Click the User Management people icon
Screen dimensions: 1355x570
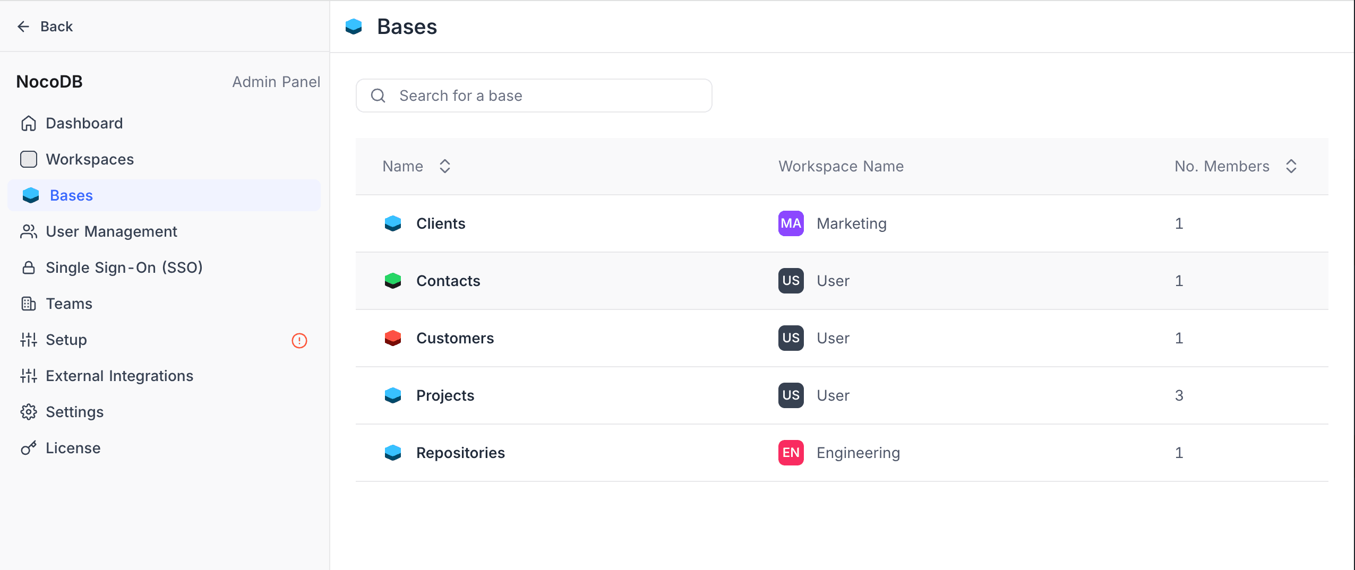tap(29, 232)
